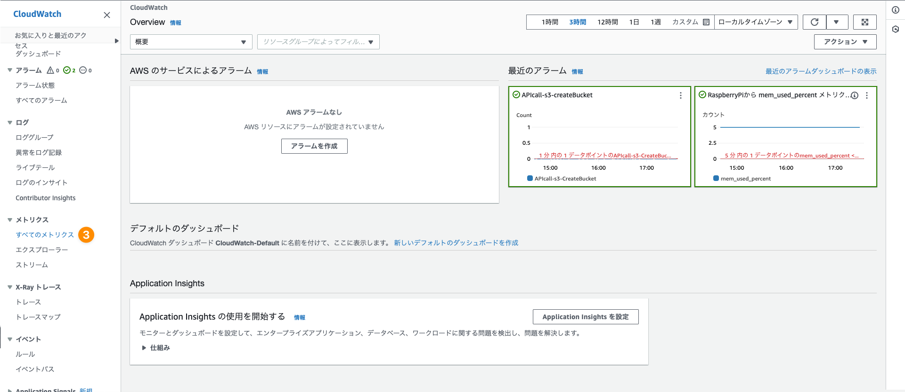Click 情報 link next to 最近のアラーム
The image size is (905, 392).
click(x=577, y=71)
